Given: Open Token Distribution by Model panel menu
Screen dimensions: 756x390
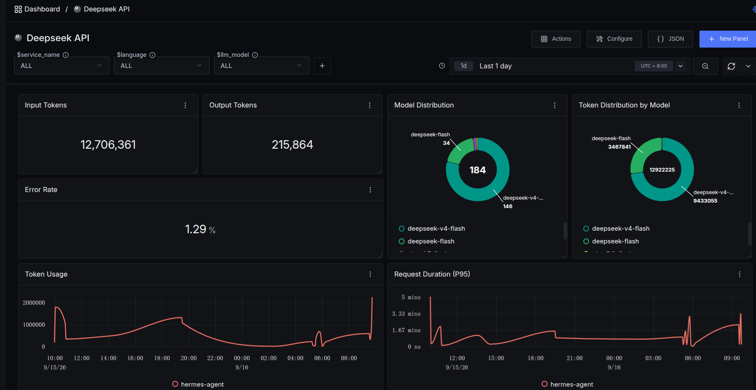Looking at the screenshot, I should [x=739, y=105].
